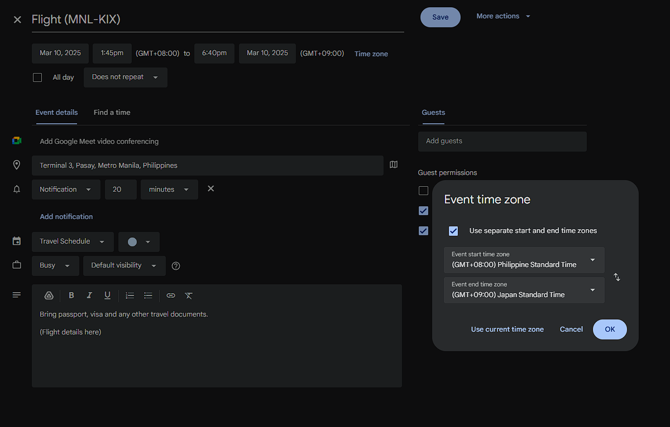Click the Google Meet icon
The height and width of the screenshot is (427, 670).
17,141
